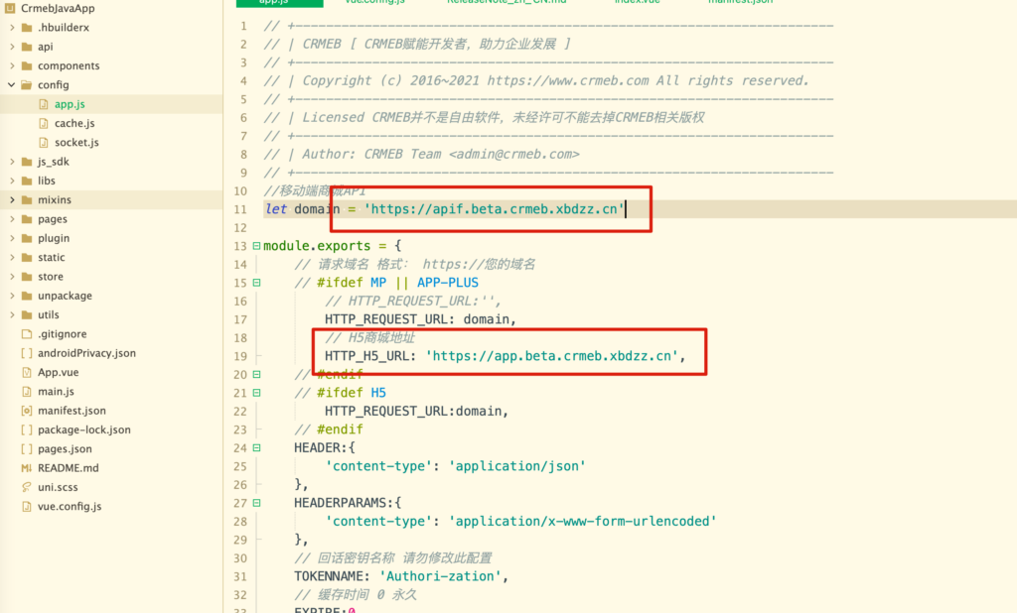Click the App.vue file icon
The height and width of the screenshot is (613, 1017).
27,372
